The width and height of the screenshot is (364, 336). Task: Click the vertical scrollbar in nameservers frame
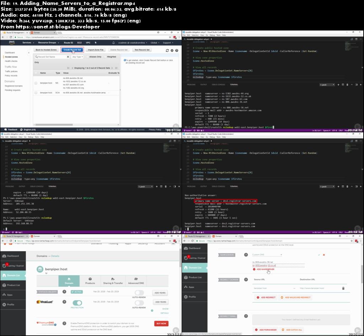click(x=362, y=274)
